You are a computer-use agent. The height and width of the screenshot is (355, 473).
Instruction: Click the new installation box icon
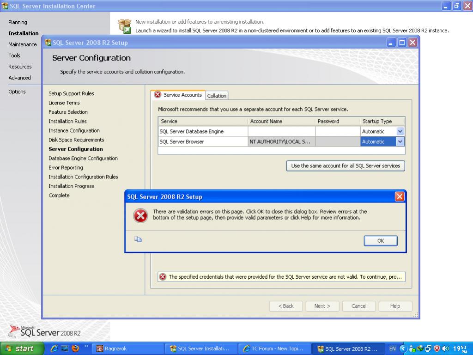[125, 26]
